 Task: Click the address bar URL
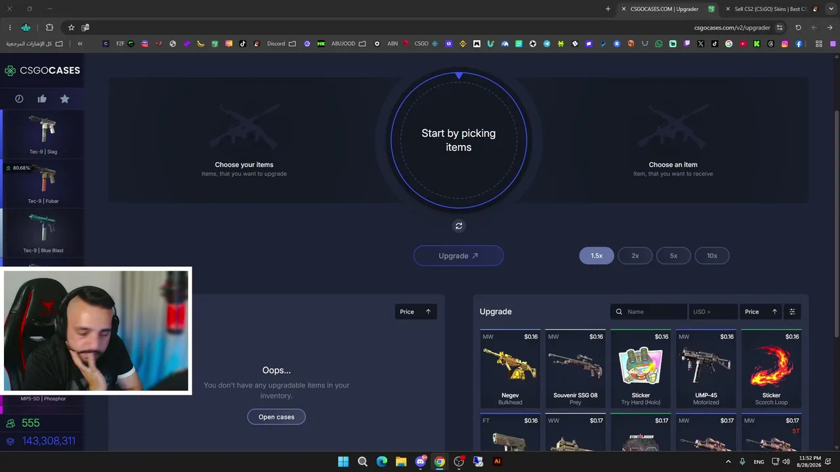pyautogui.click(x=732, y=28)
